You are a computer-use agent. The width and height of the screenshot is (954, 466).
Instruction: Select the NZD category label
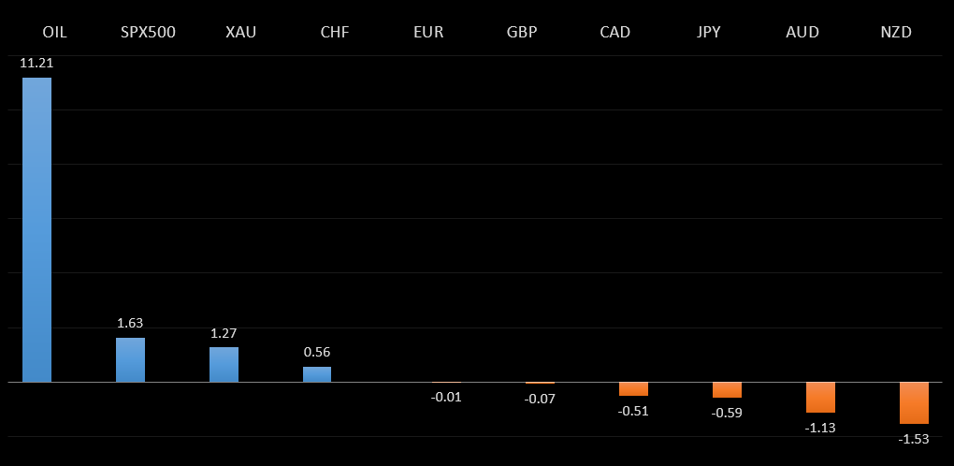click(x=896, y=32)
